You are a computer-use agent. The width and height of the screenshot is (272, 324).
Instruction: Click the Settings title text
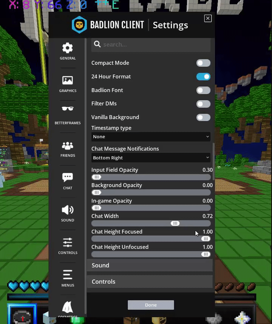click(x=170, y=25)
